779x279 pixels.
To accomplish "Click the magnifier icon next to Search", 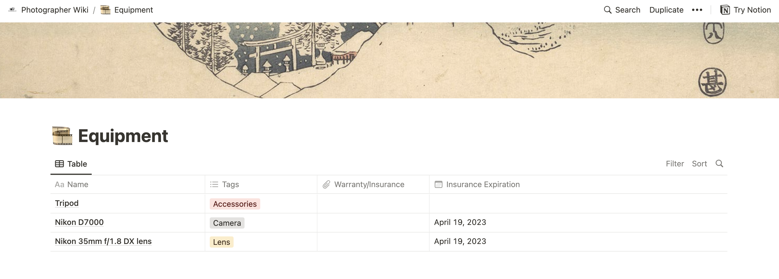I will [x=608, y=10].
